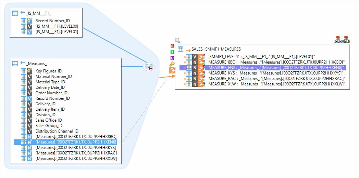The height and width of the screenshot is (178, 359).
Task: Select source column [Measures] ending HHXKYS
Action: 76,148
